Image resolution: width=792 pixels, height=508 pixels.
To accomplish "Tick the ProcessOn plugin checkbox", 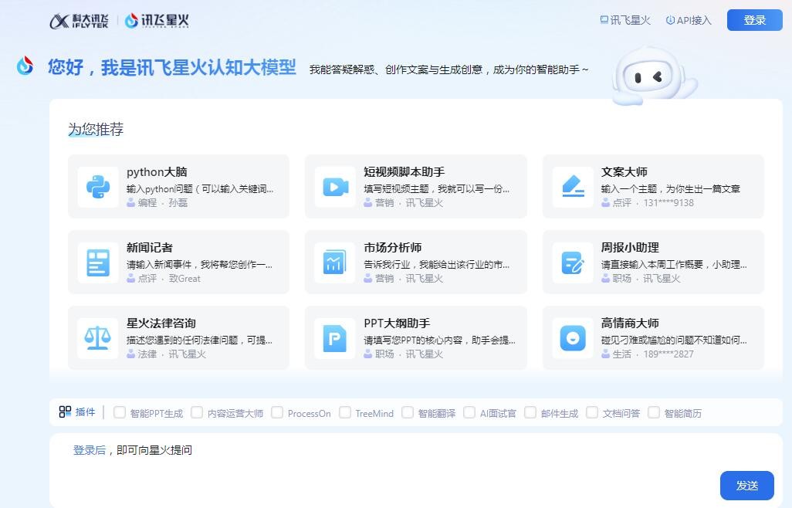I will click(x=277, y=412).
